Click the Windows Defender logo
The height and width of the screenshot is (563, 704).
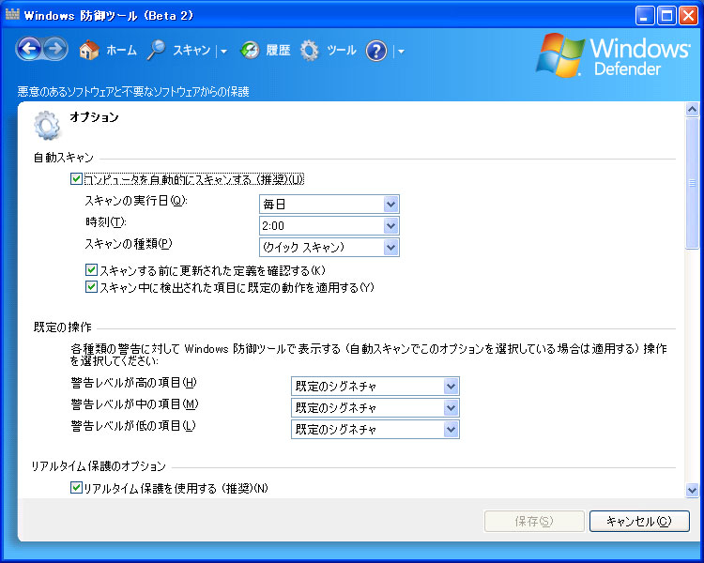(613, 55)
